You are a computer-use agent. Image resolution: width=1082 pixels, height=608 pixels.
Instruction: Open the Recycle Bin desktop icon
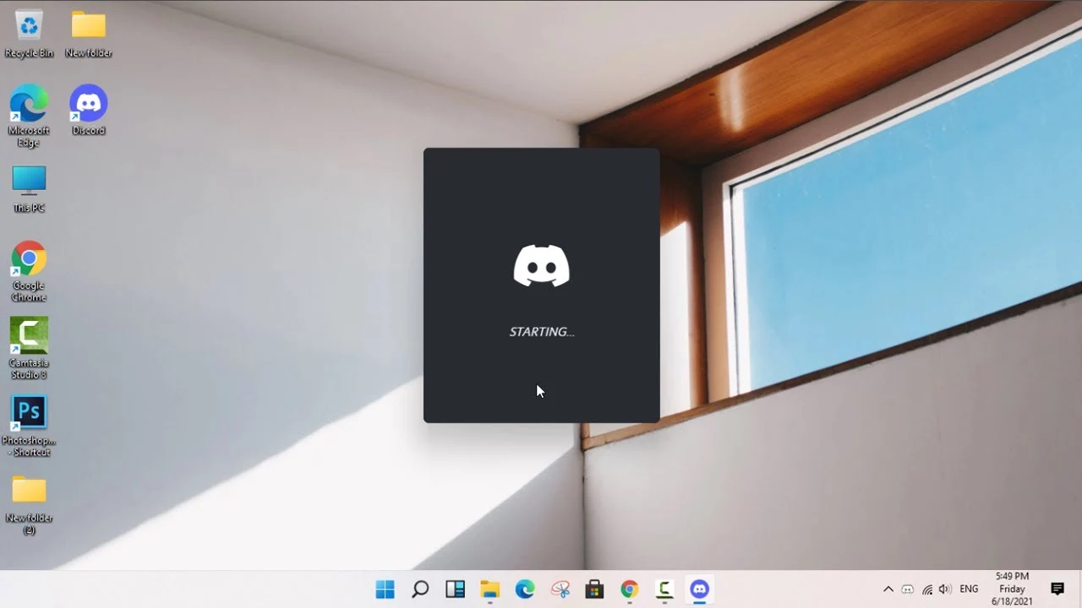pyautogui.click(x=29, y=34)
